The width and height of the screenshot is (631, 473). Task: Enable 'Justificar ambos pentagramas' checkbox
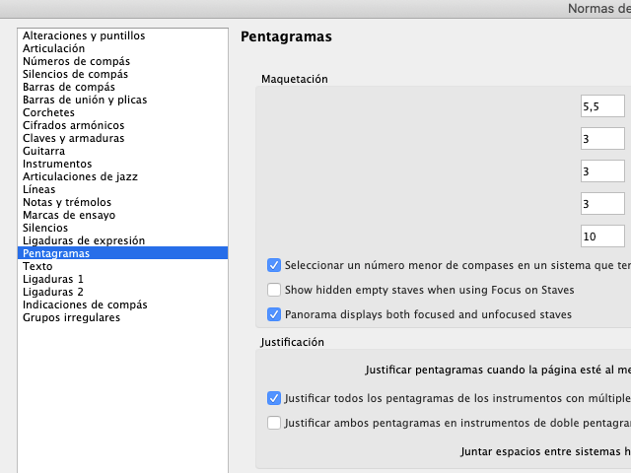[274, 423]
